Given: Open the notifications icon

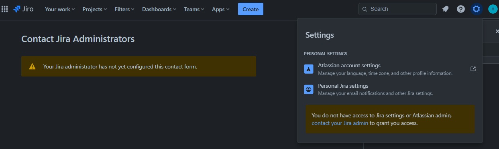Looking at the screenshot, I should click(446, 9).
